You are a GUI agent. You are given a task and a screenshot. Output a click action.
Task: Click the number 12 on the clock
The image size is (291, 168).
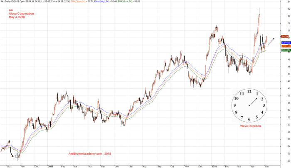click(x=249, y=92)
